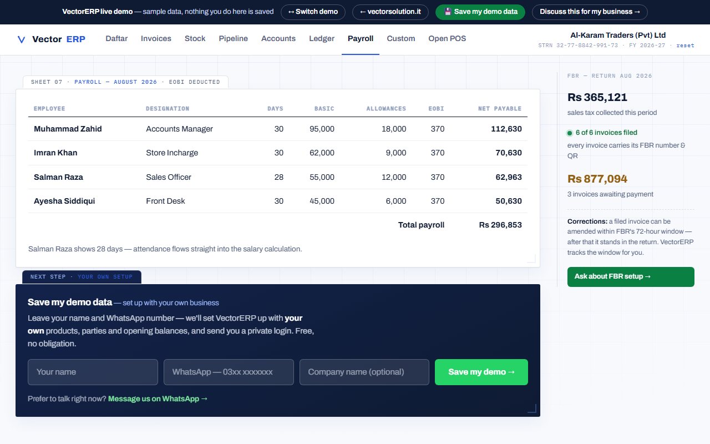Viewport: 710px width, 444px height.
Task: Click net payable 112,630
Action: point(506,129)
